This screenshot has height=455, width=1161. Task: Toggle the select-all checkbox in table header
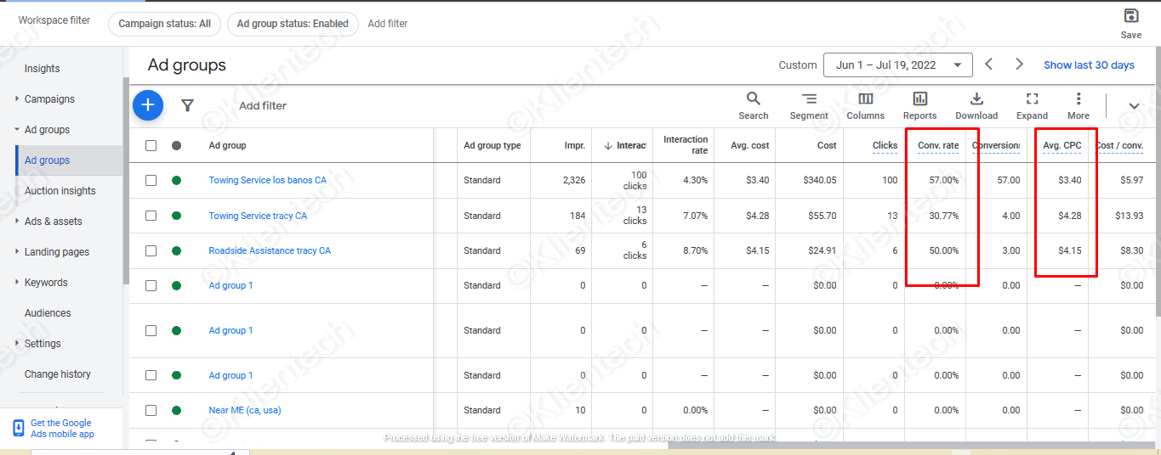point(151,145)
